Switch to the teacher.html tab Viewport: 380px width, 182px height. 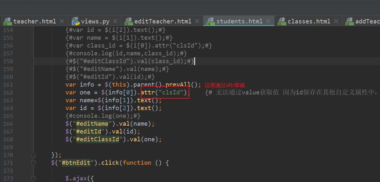pos(35,21)
